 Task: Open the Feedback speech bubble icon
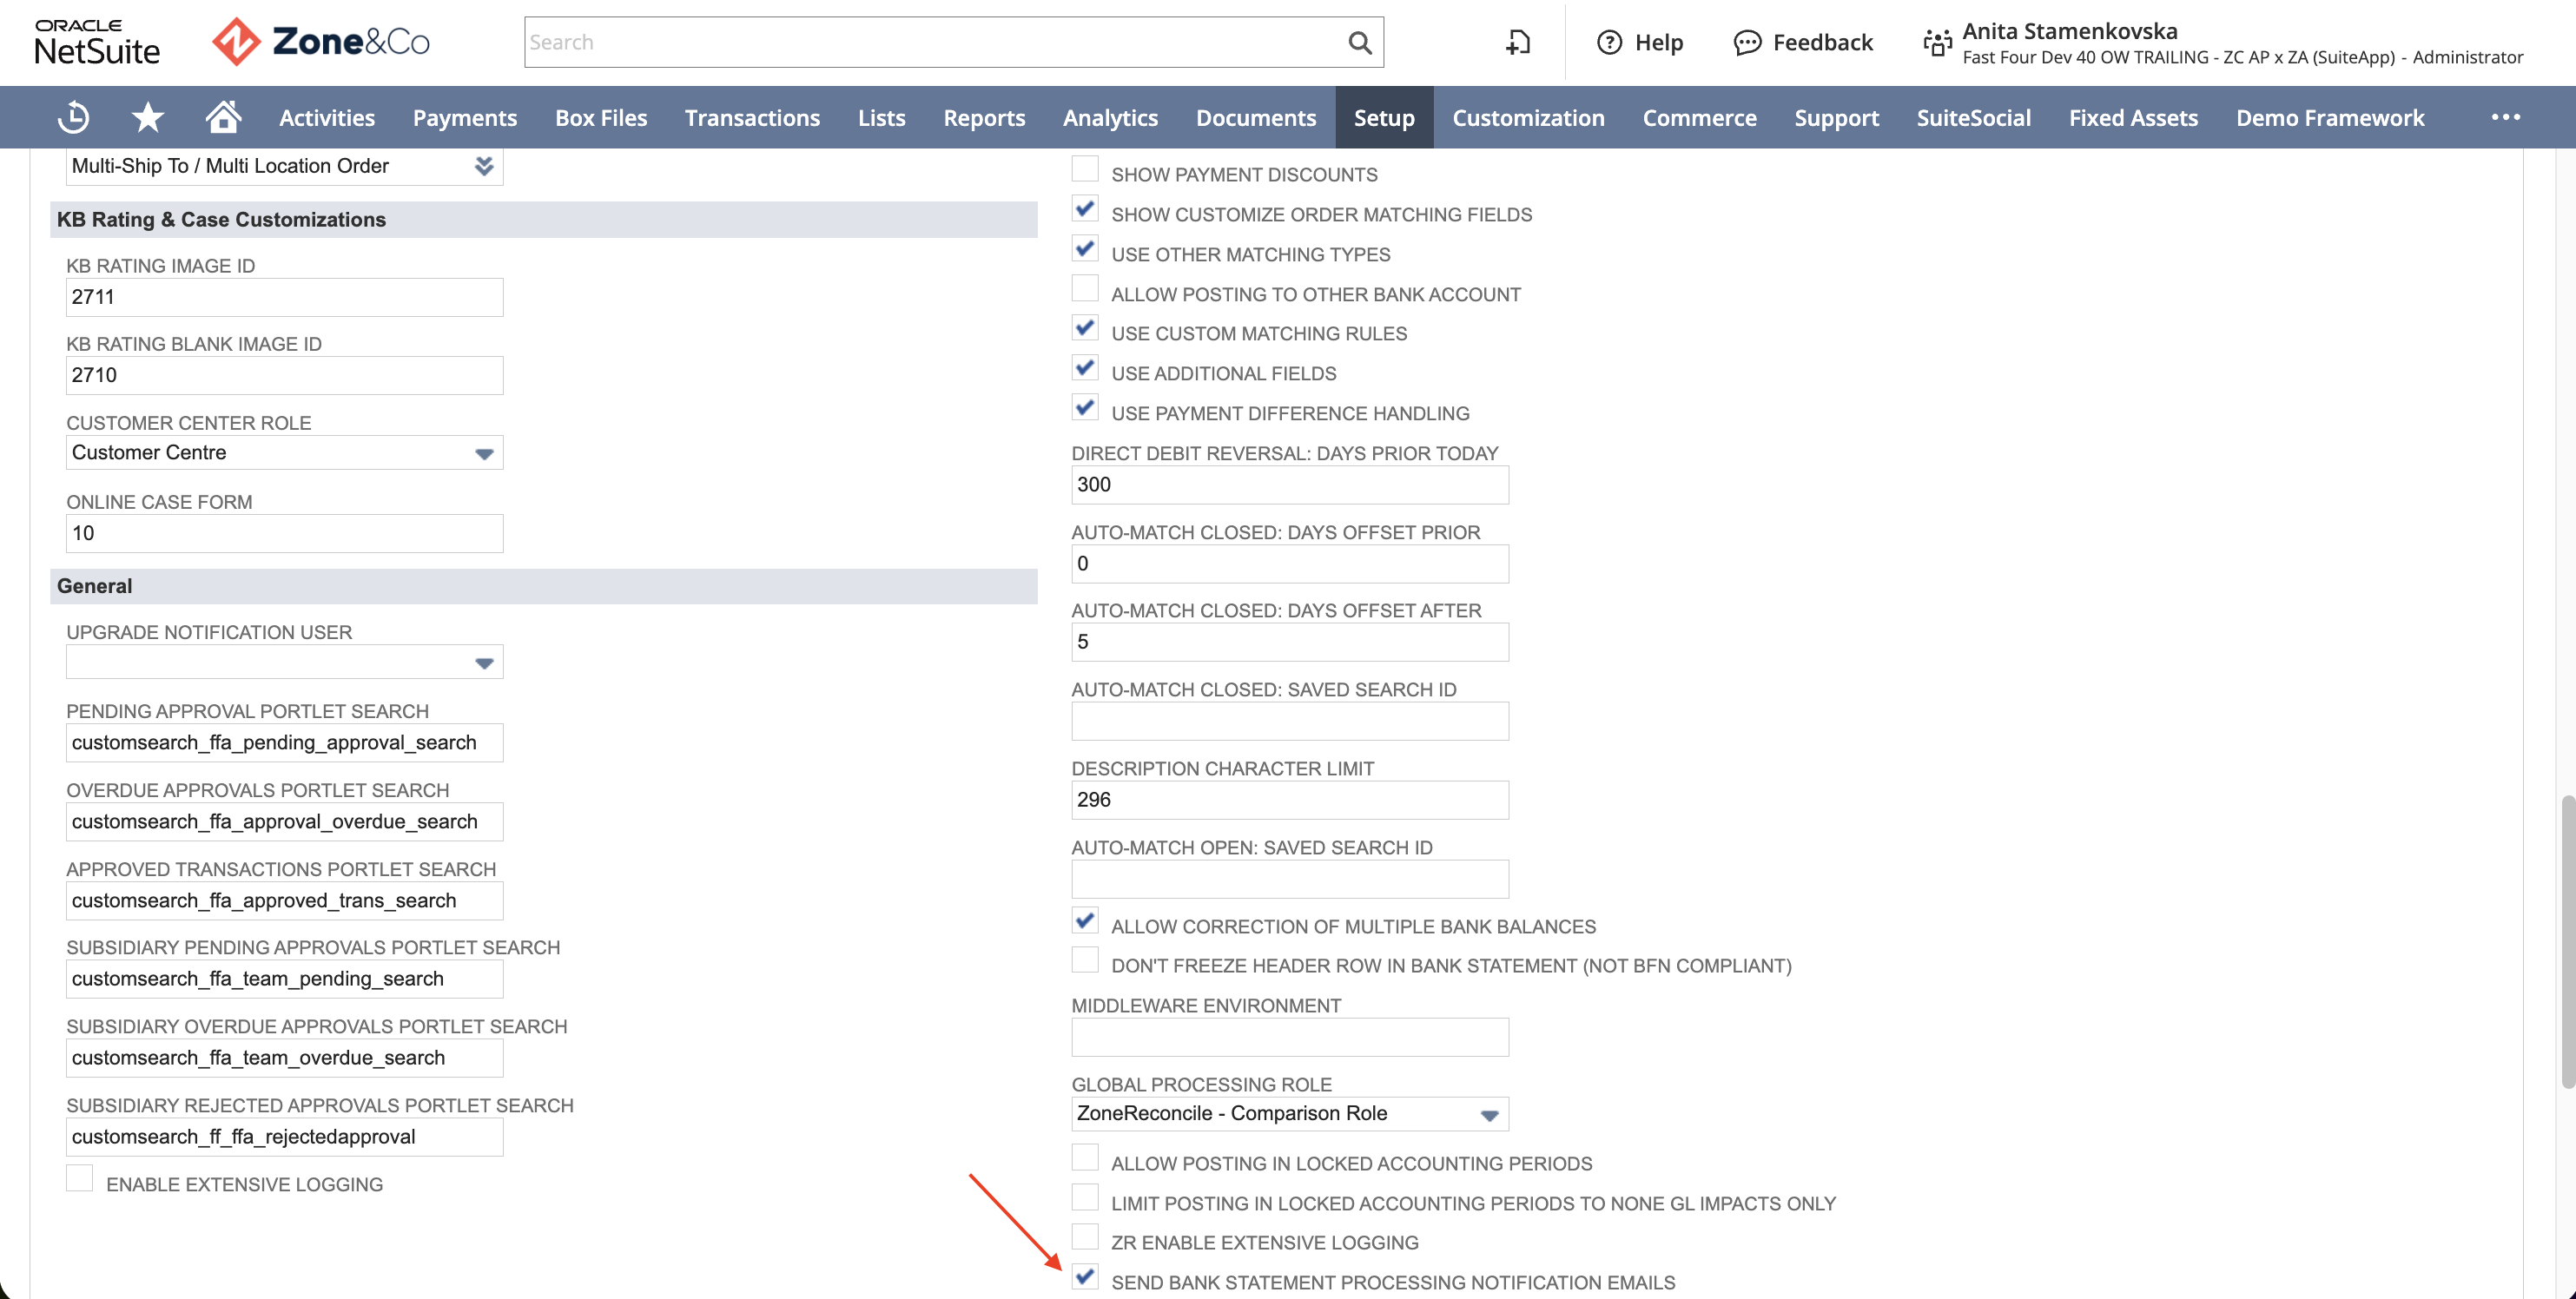point(1746,42)
